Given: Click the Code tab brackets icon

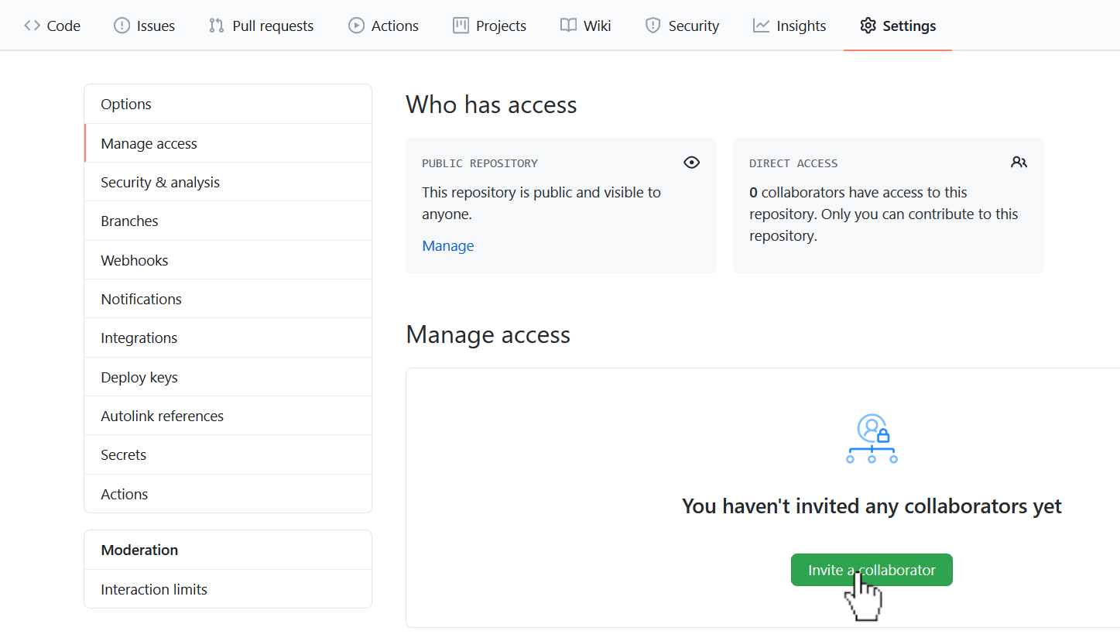Looking at the screenshot, I should coord(32,26).
